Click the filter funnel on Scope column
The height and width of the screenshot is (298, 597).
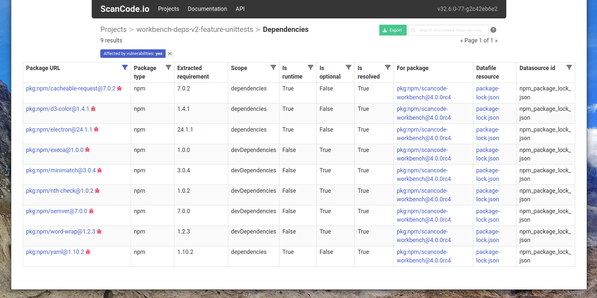pyautogui.click(x=273, y=67)
